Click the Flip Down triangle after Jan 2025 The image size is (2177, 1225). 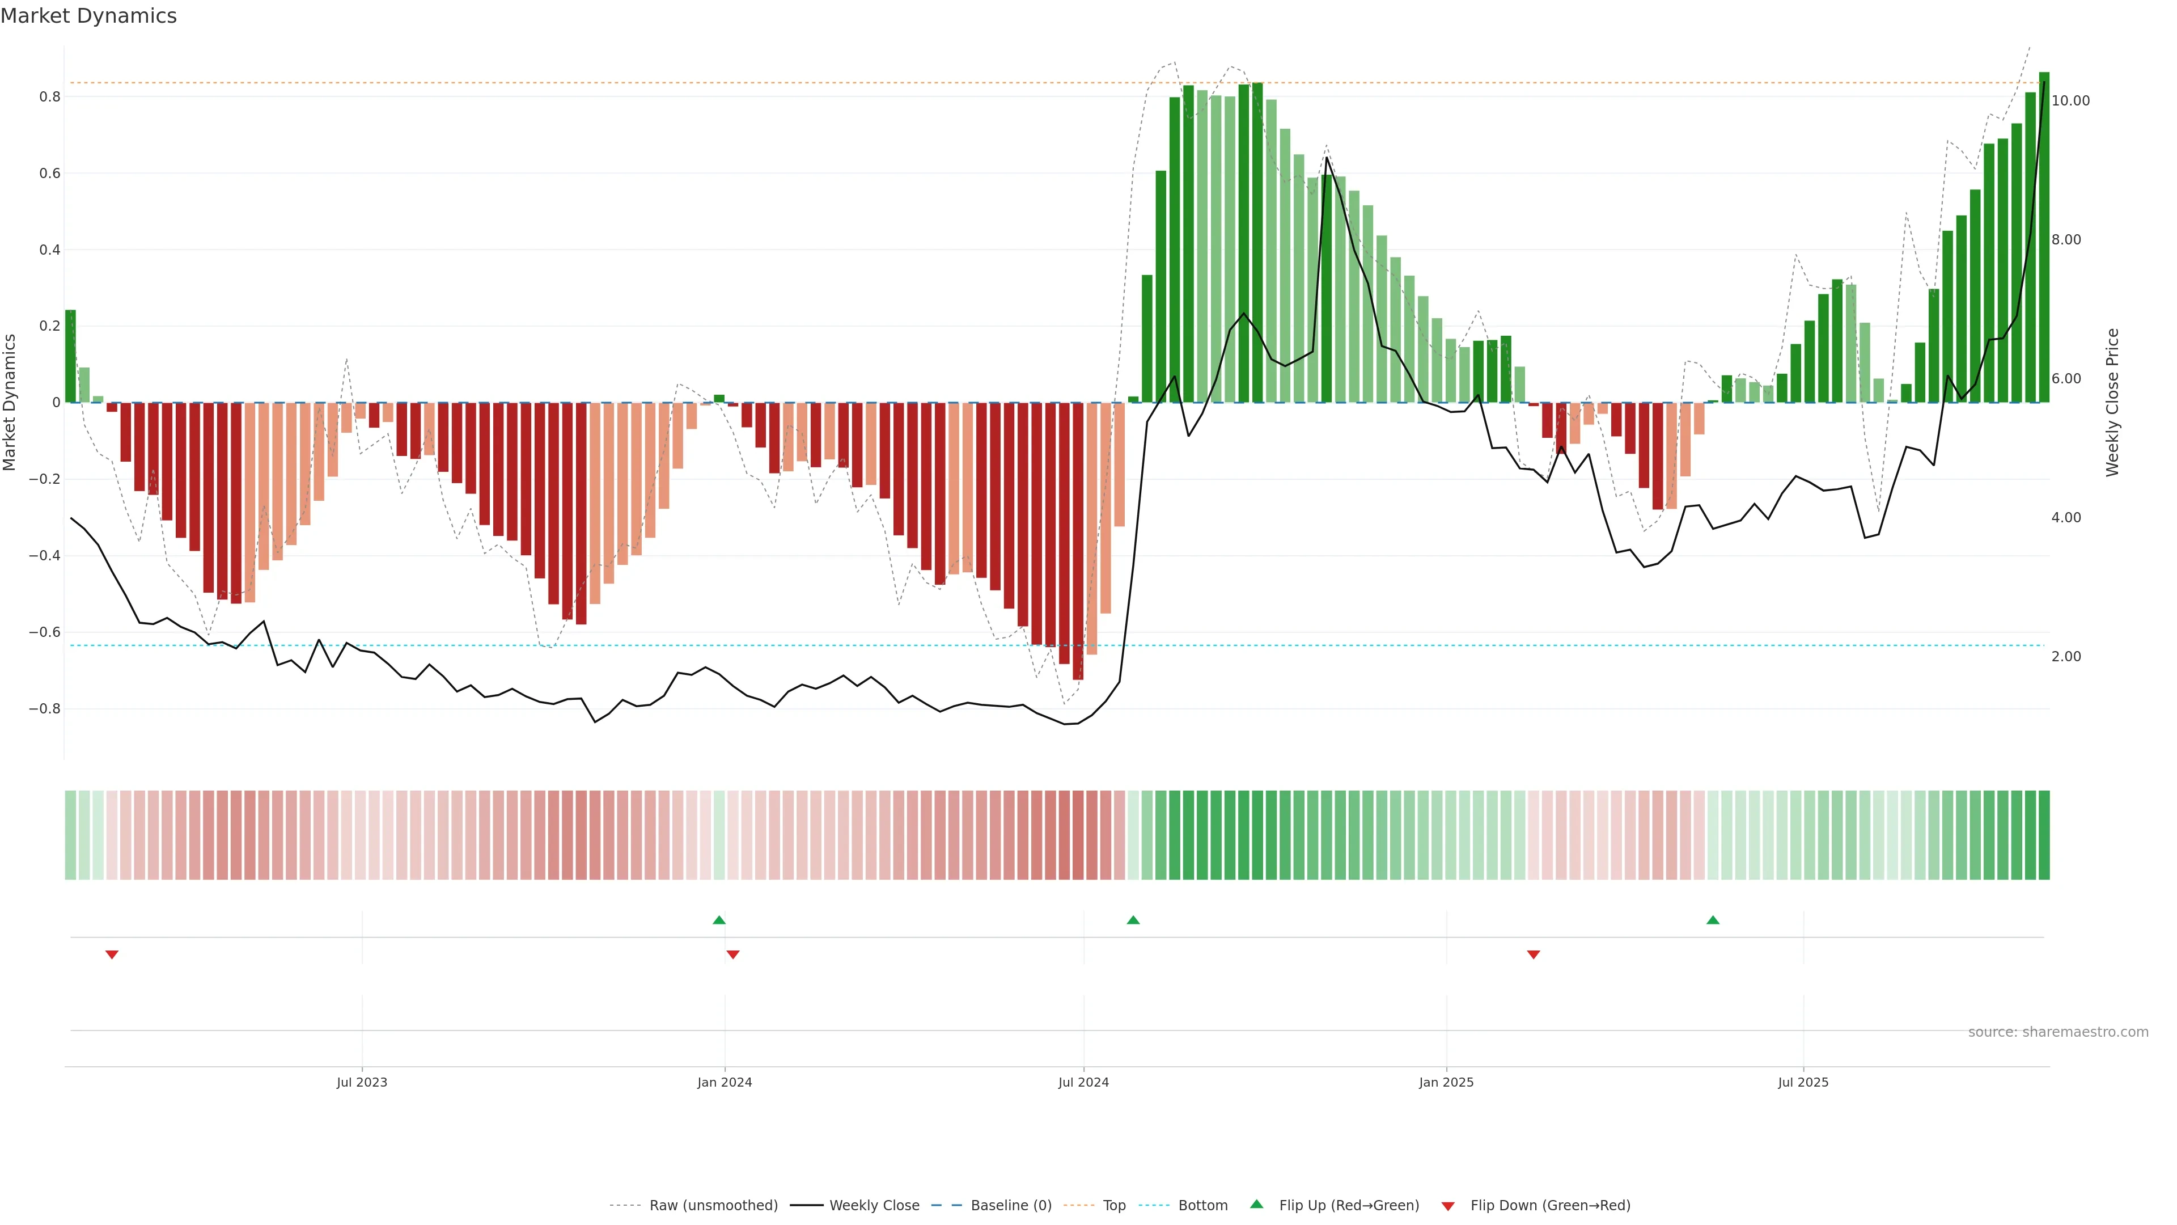click(1534, 954)
